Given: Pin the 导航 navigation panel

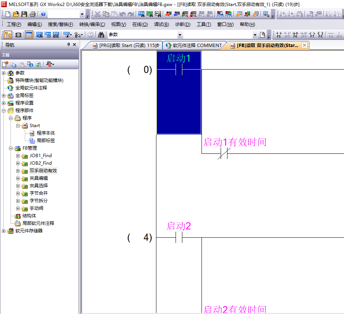Looking at the screenshot, I should coord(68,45).
